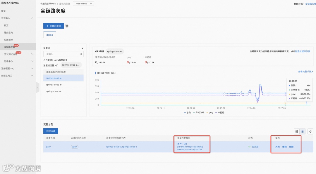Click 已开启 status in gray row

253,147
